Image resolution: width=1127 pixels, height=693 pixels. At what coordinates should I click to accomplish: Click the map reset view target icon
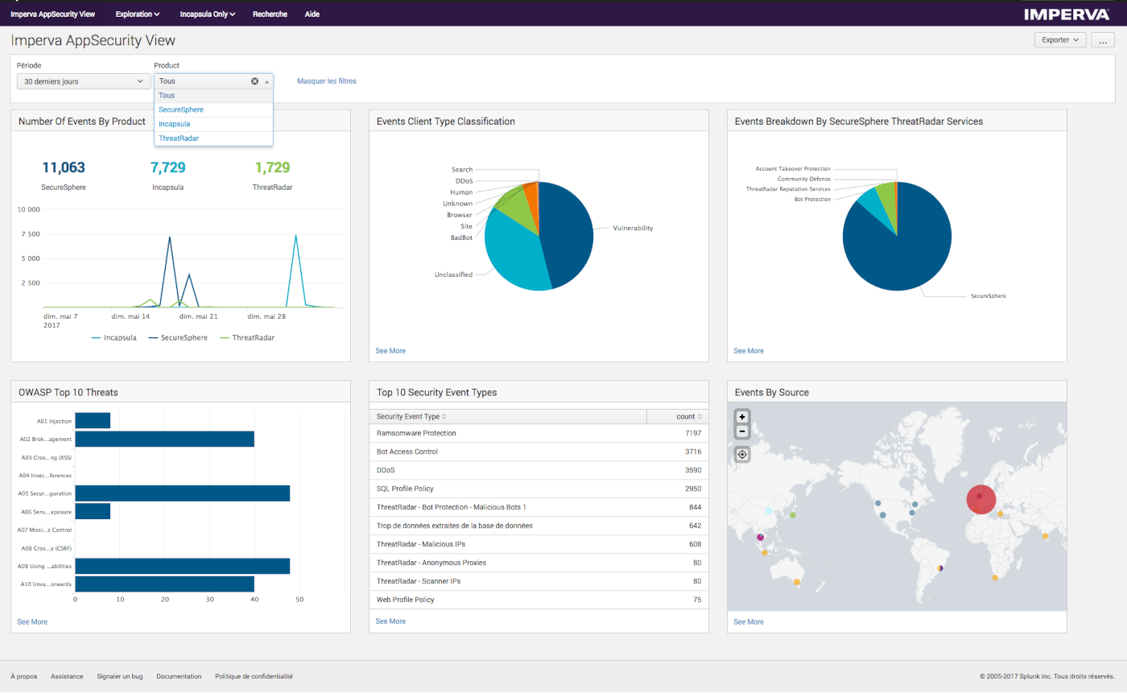[742, 455]
